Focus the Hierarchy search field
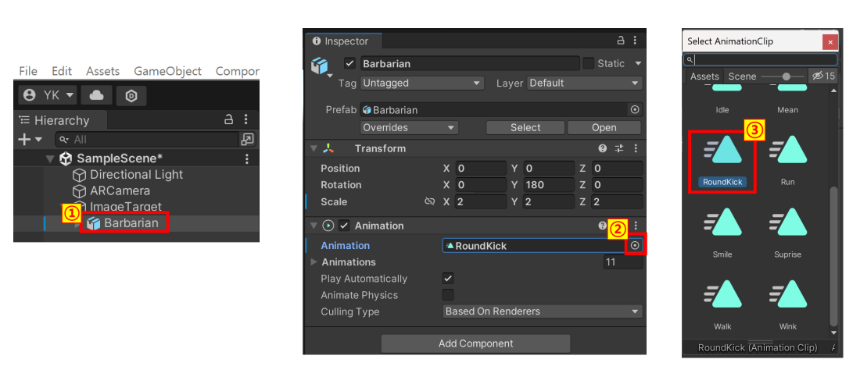This screenshot has width=860, height=377. pyautogui.click(x=147, y=140)
